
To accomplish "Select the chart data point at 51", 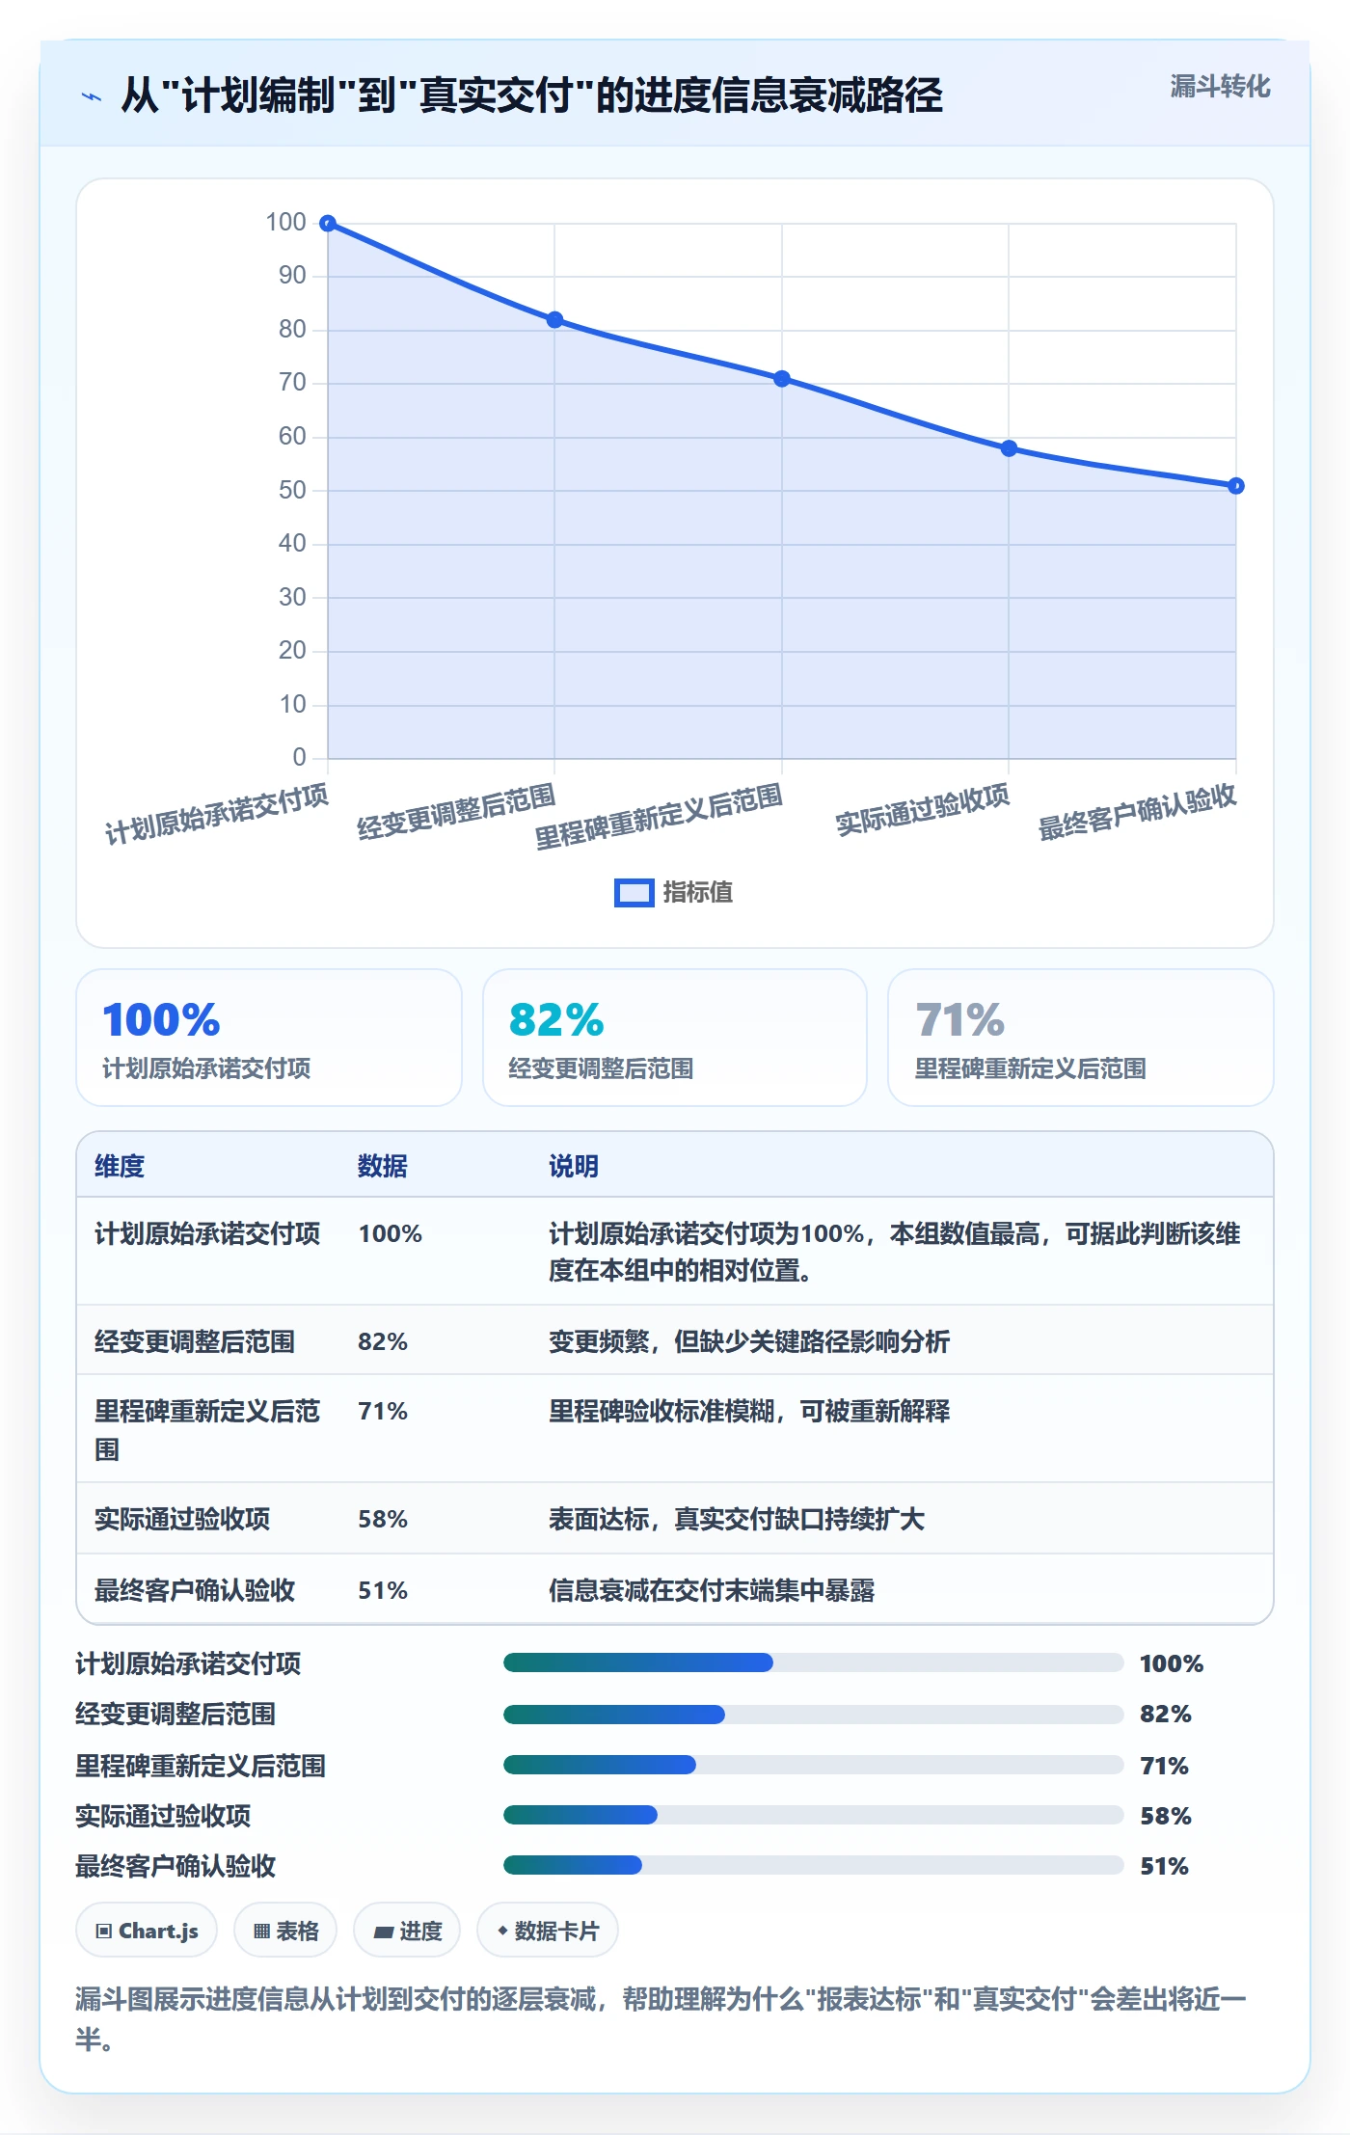I will tap(1236, 486).
